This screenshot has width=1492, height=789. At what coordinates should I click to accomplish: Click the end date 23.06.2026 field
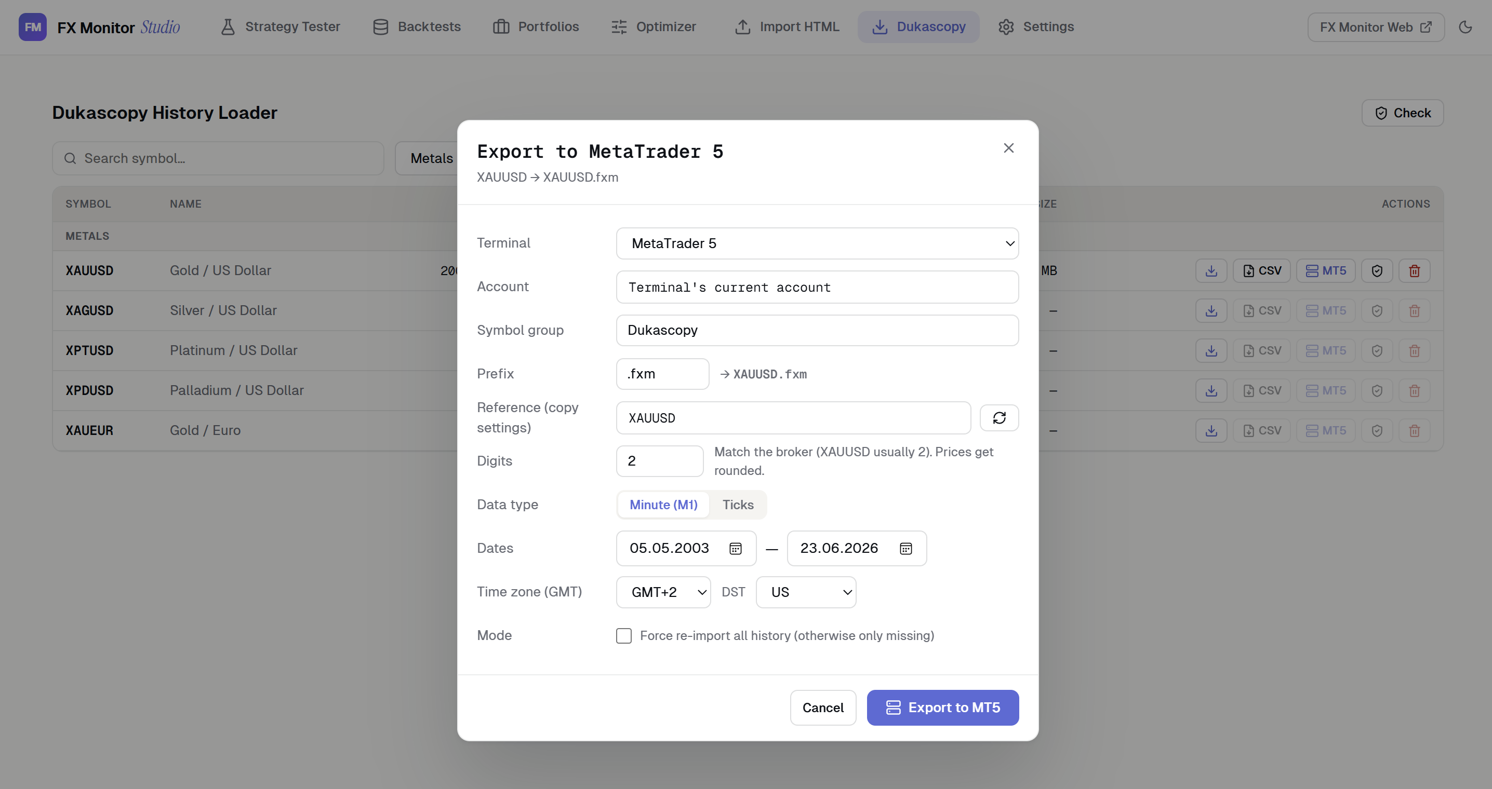tap(856, 548)
